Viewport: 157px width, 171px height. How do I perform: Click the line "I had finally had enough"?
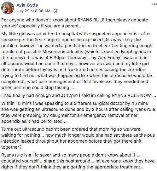pos(78,95)
